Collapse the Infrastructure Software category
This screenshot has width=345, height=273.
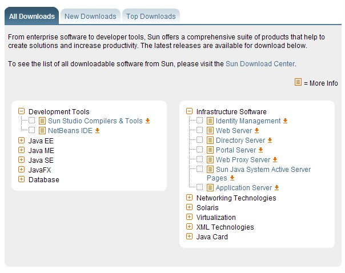click(x=189, y=111)
